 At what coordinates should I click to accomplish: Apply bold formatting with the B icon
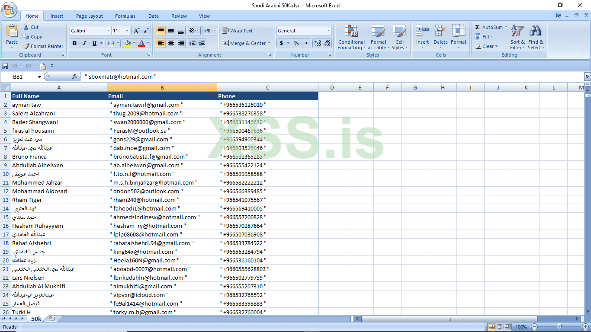pos(74,43)
